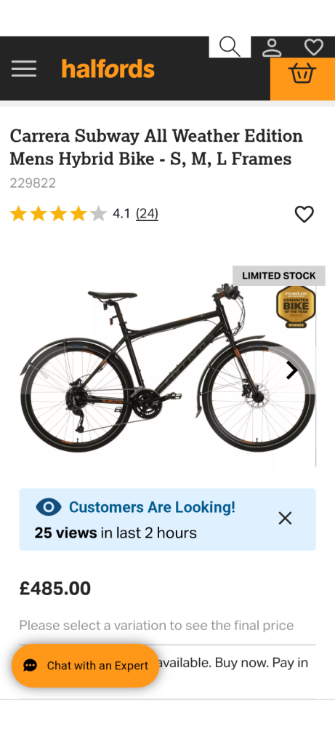Start Chat with an Expert
Viewport: 335px width, 745px height.
pos(86,666)
